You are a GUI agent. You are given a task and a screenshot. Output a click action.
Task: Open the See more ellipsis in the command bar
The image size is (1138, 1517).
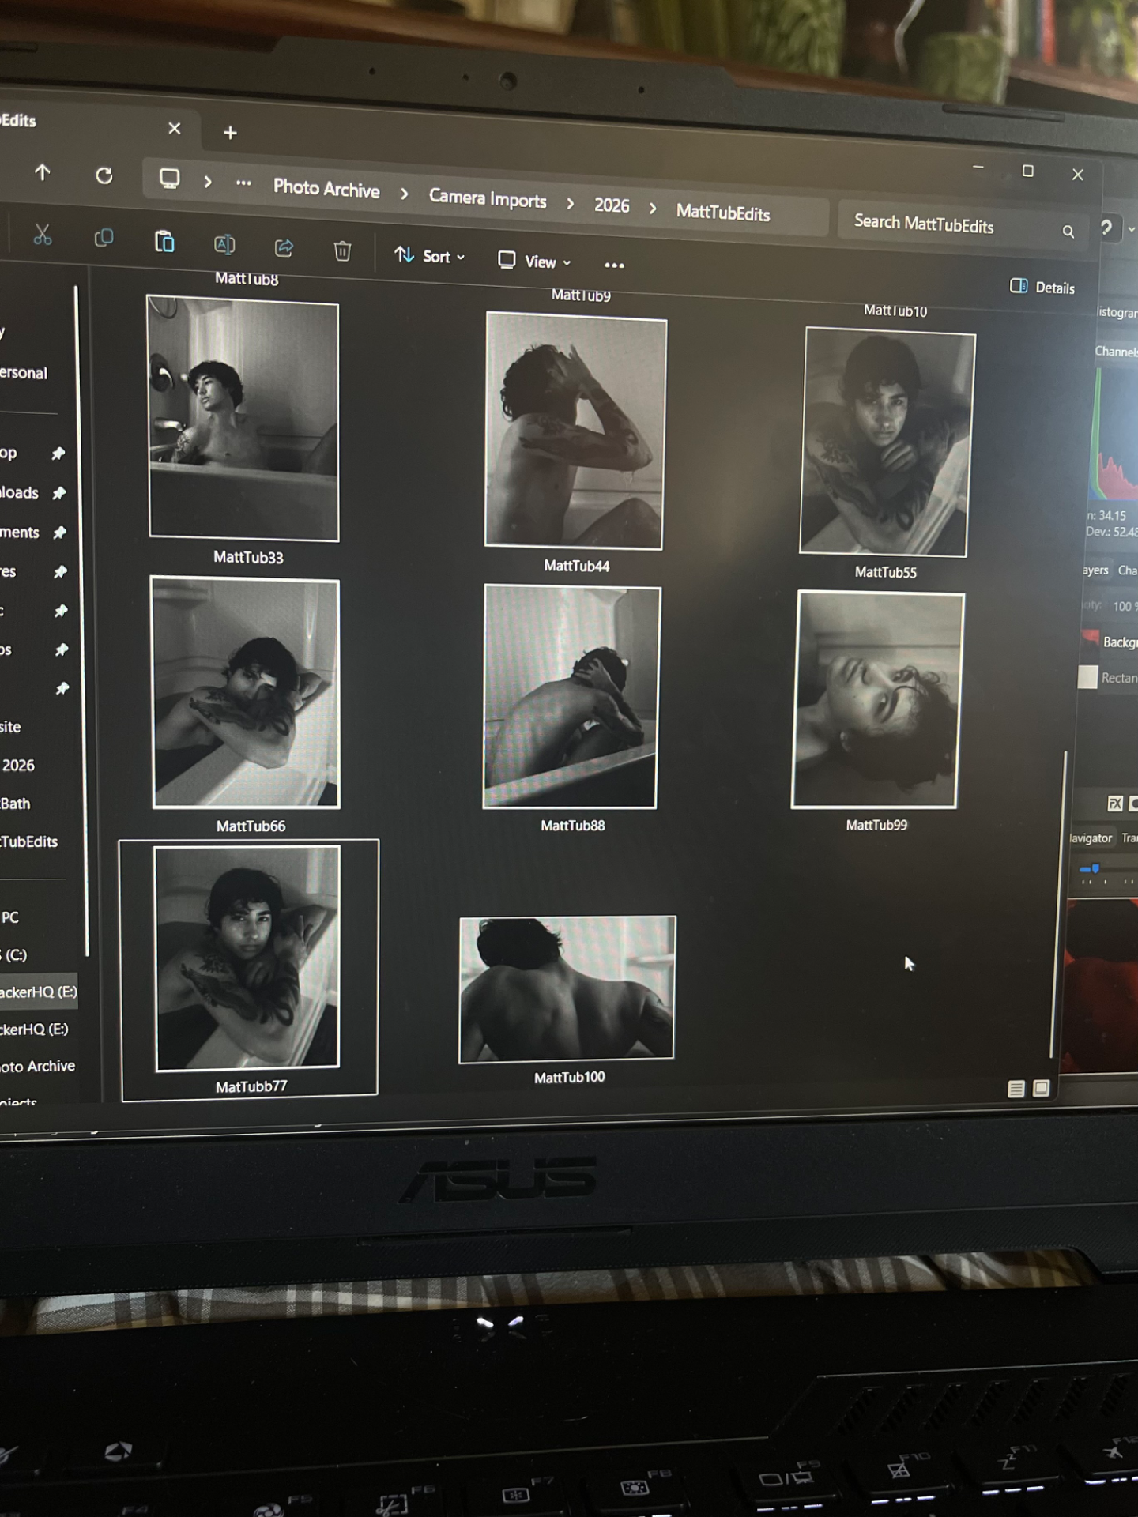(614, 265)
